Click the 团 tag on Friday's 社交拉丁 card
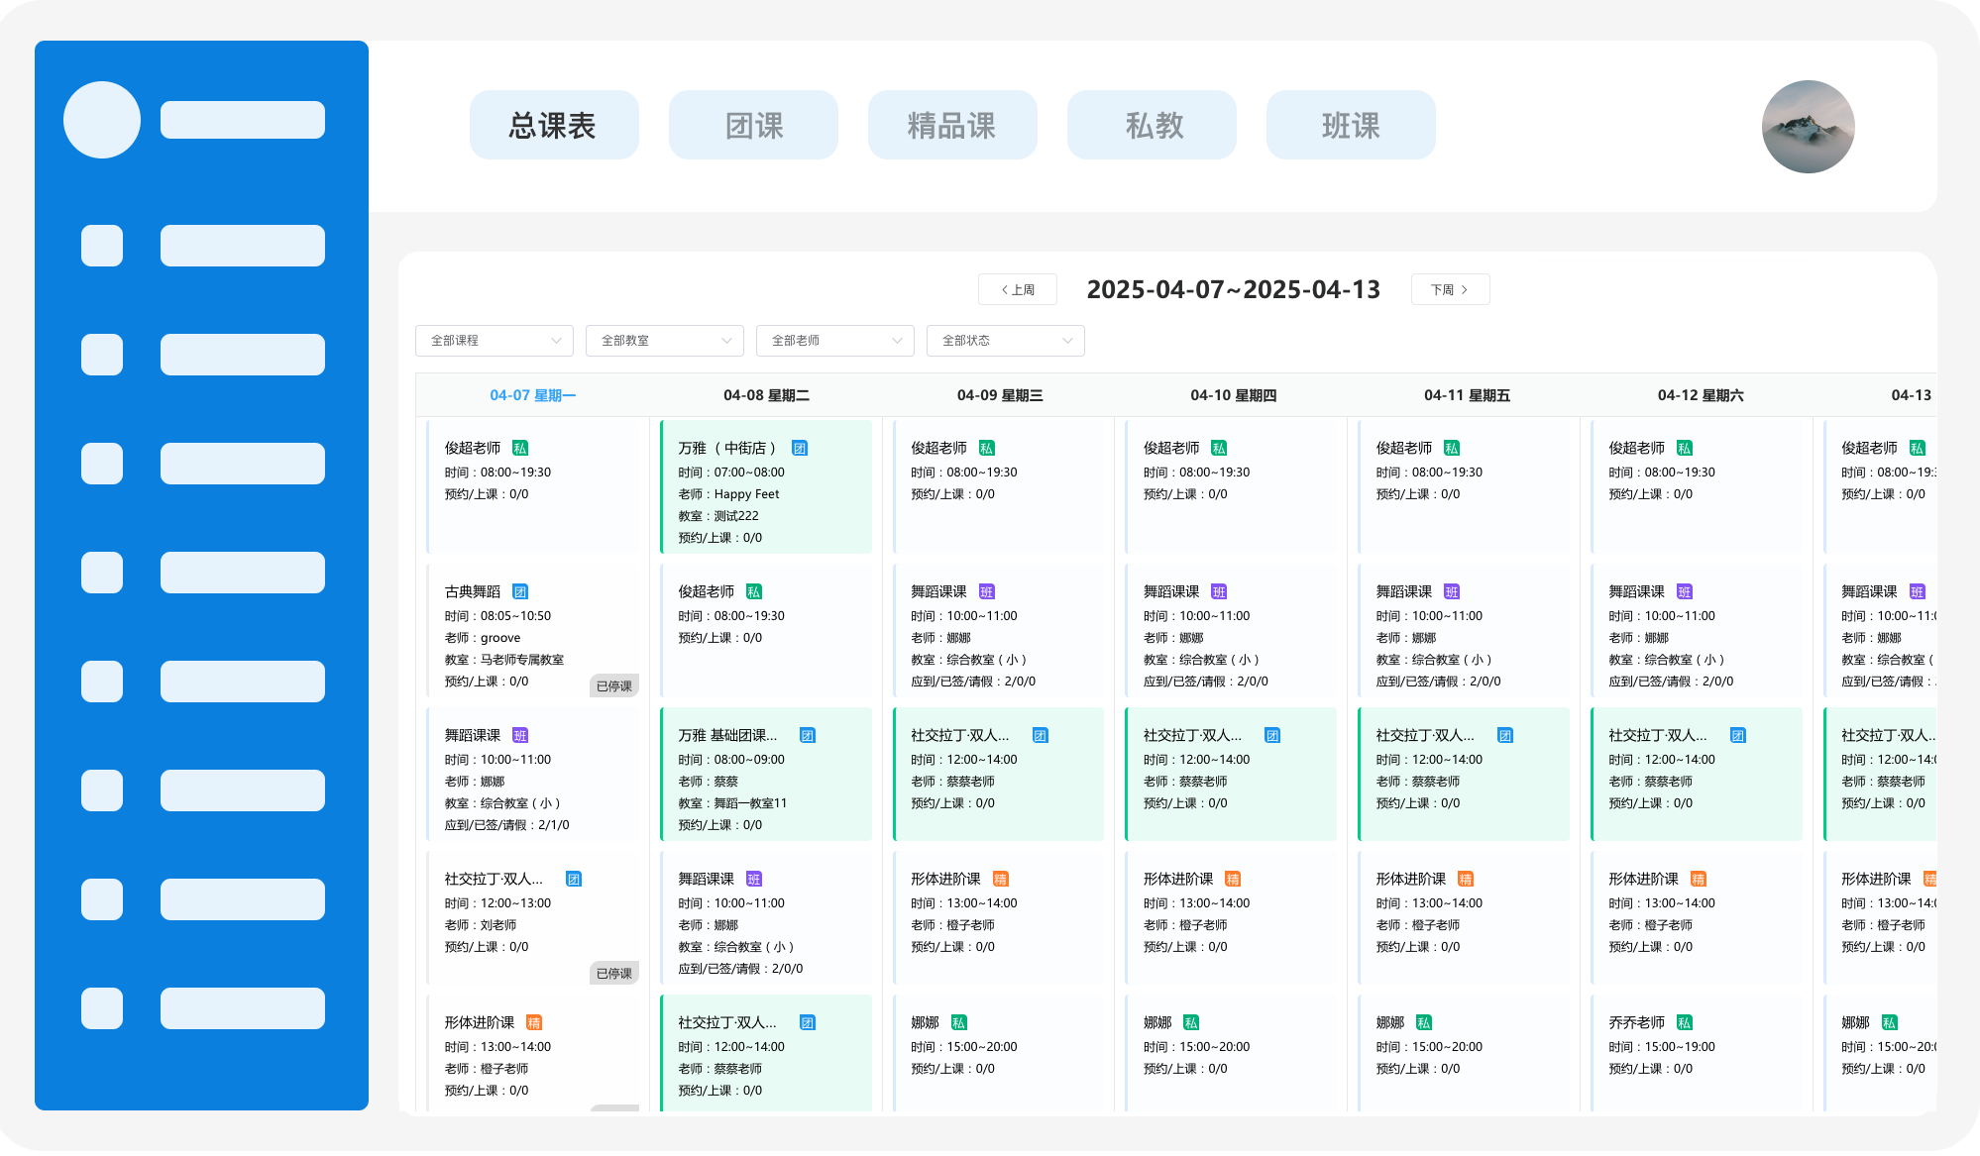Viewport: 1980px width, 1156px height. [x=1504, y=736]
